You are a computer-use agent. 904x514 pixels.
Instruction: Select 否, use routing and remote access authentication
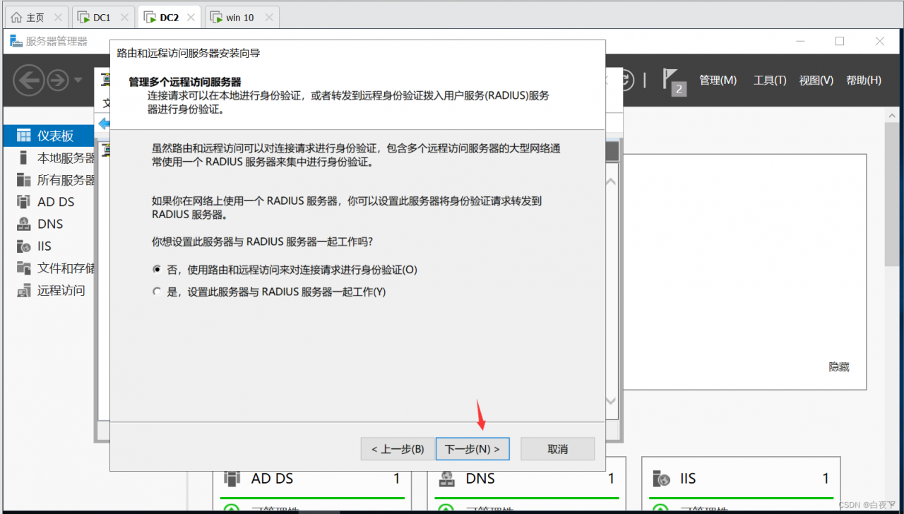pos(157,268)
